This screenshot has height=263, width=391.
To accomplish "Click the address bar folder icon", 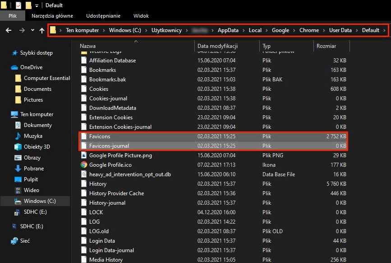I will [x=53, y=30].
